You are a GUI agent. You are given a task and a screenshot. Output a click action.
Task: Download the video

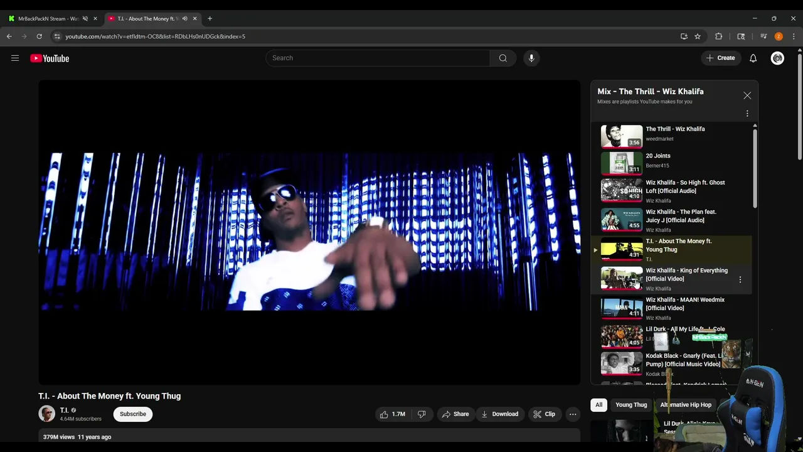pyautogui.click(x=500, y=414)
